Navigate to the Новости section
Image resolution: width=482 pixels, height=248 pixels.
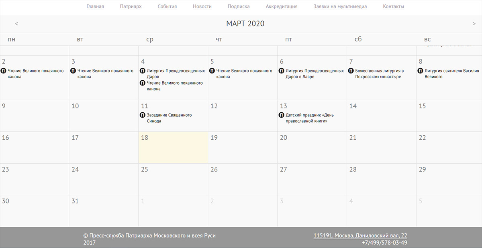202,6
